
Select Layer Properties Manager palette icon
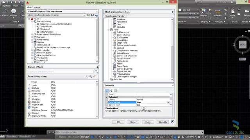click(x=114, y=77)
